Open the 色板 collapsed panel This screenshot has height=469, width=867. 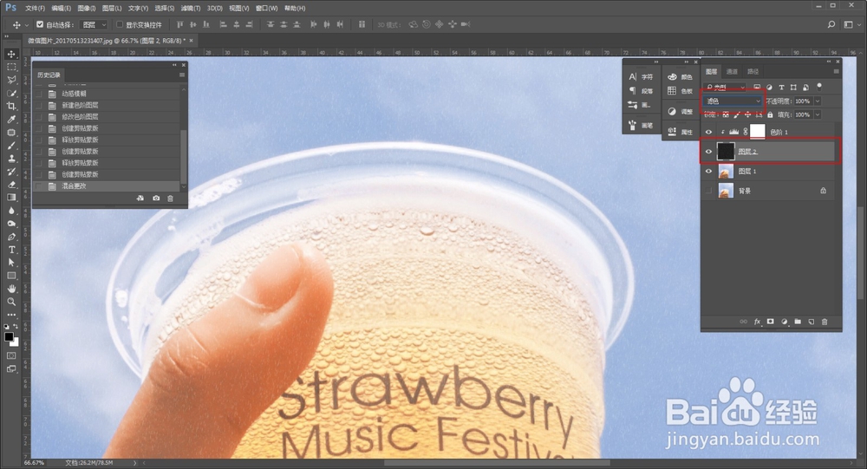[681, 91]
